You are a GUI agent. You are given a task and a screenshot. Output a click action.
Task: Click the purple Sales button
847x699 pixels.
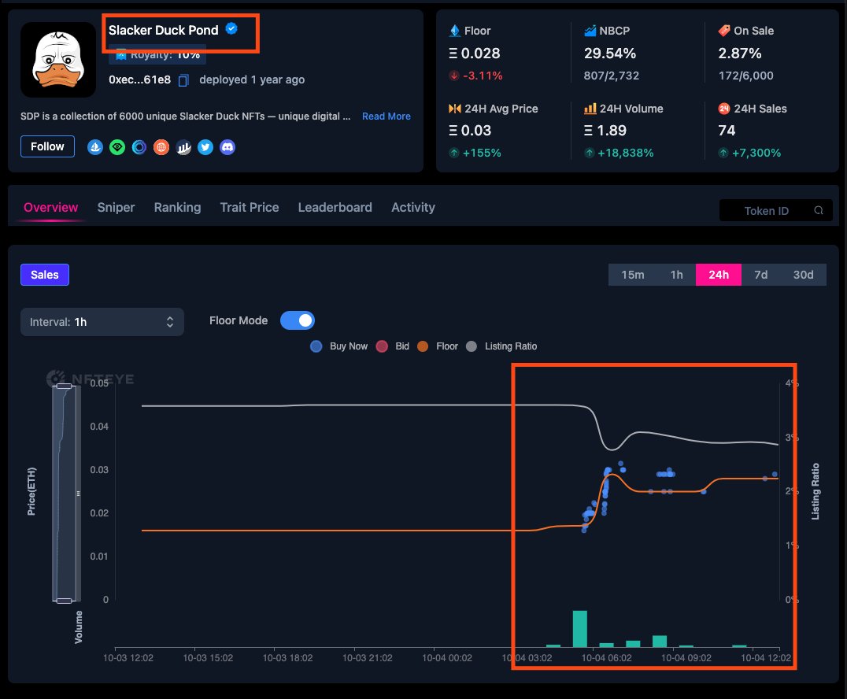tap(45, 275)
